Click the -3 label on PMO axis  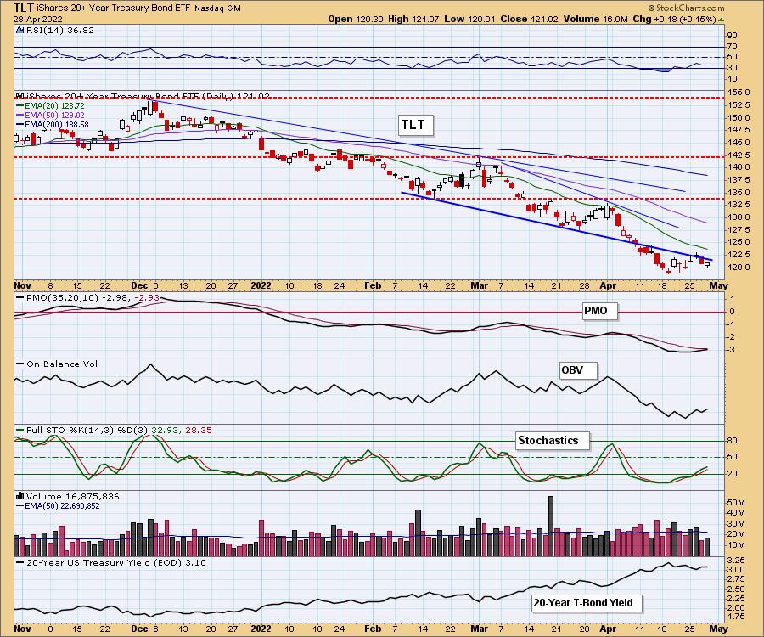(733, 350)
